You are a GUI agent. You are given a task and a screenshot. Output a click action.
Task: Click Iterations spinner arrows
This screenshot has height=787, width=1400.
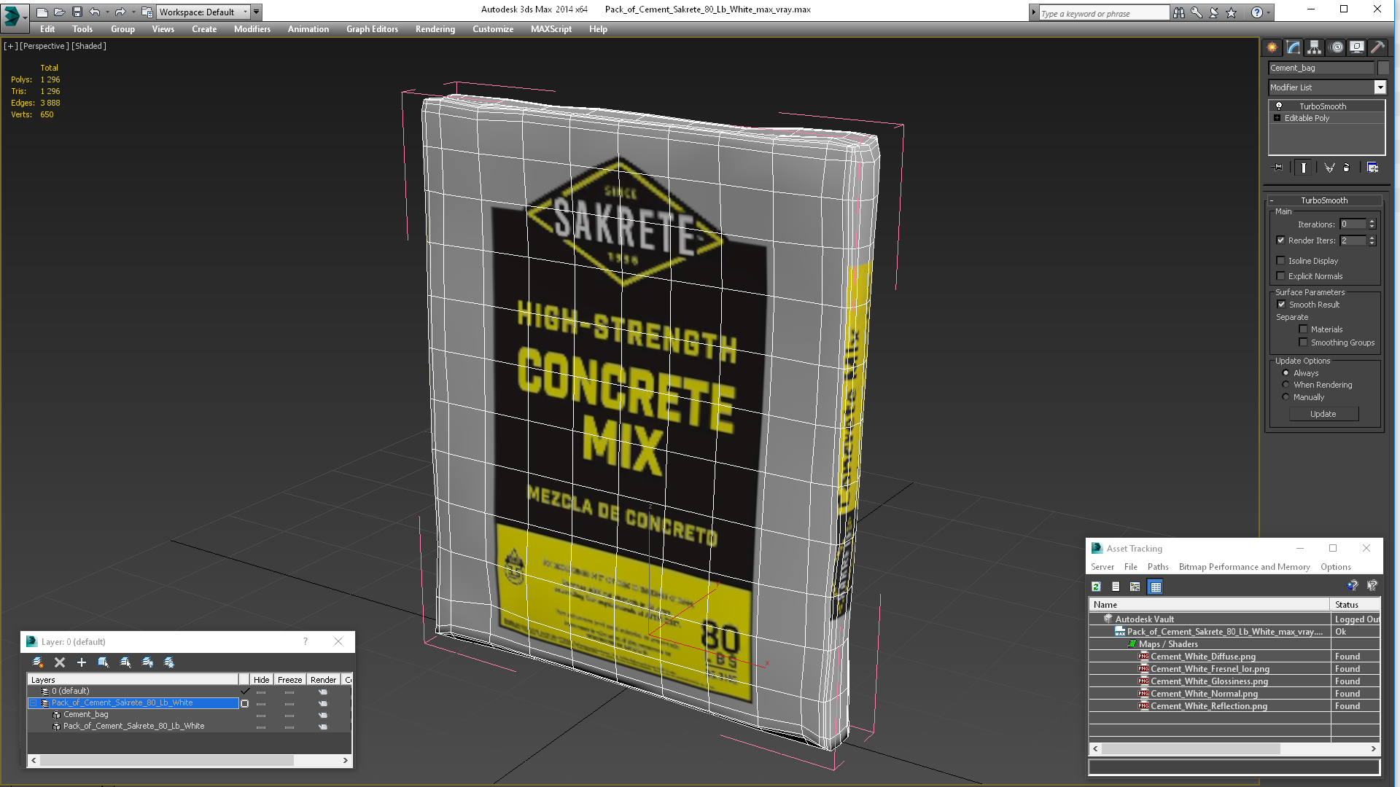[1372, 224]
